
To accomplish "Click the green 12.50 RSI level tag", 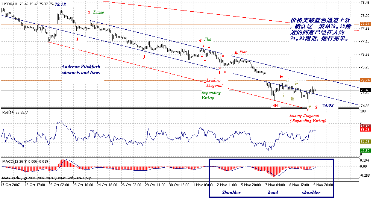I will 365,151.
